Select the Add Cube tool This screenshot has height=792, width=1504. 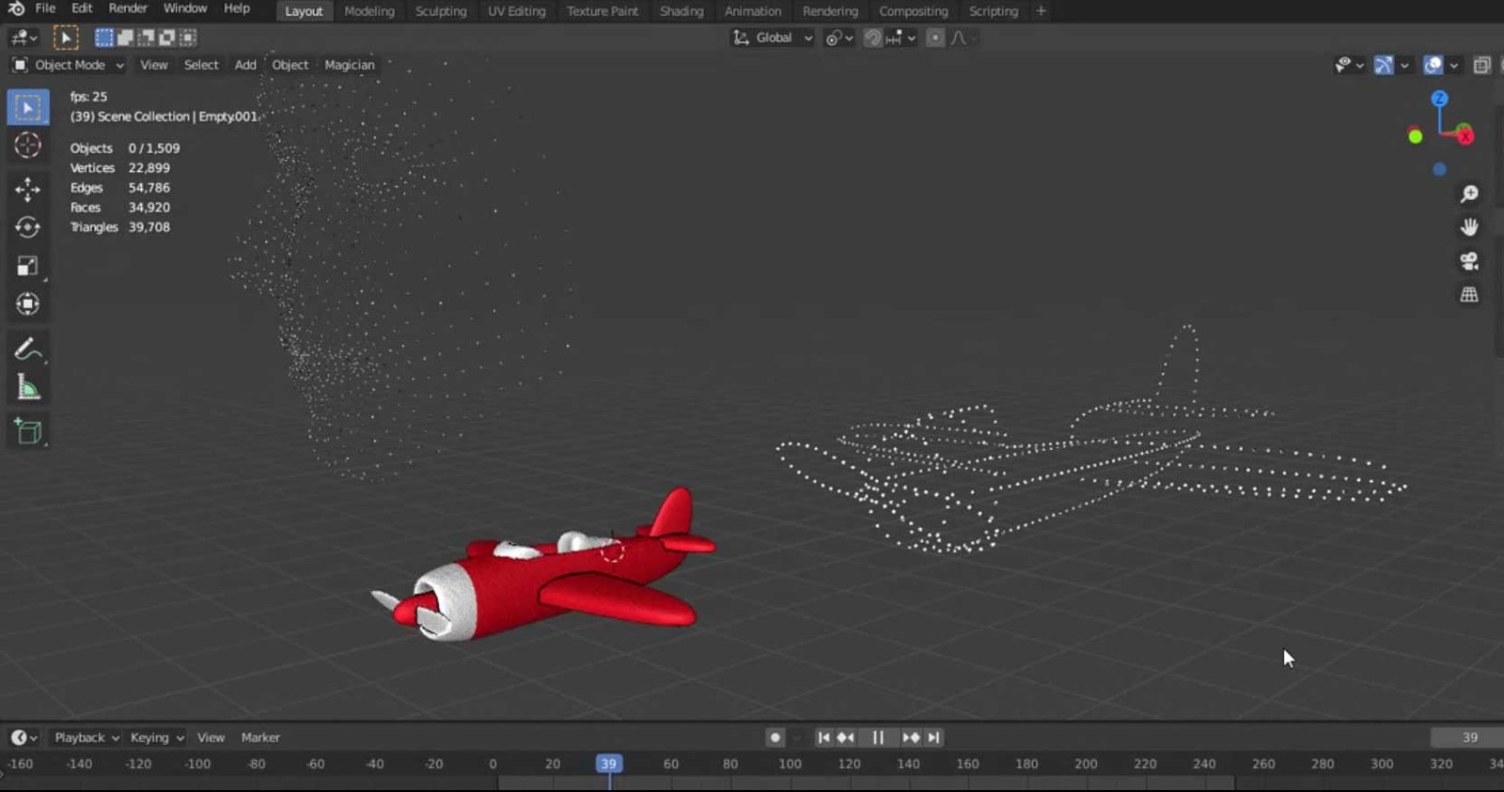coord(27,431)
